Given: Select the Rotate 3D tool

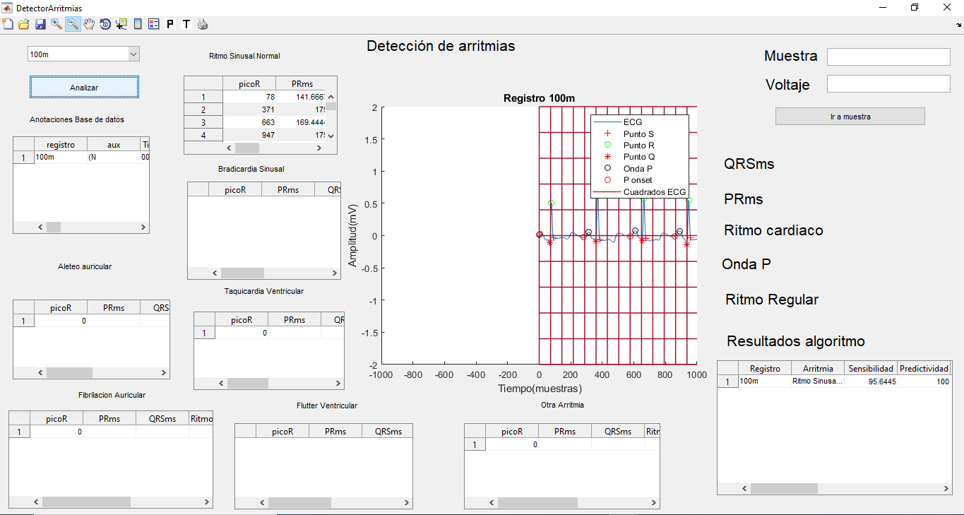Looking at the screenshot, I should click(x=105, y=24).
